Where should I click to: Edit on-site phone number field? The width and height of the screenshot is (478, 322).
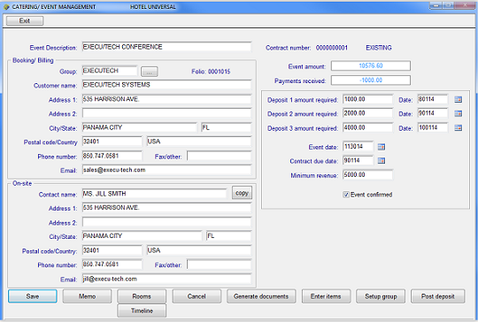click(112, 264)
